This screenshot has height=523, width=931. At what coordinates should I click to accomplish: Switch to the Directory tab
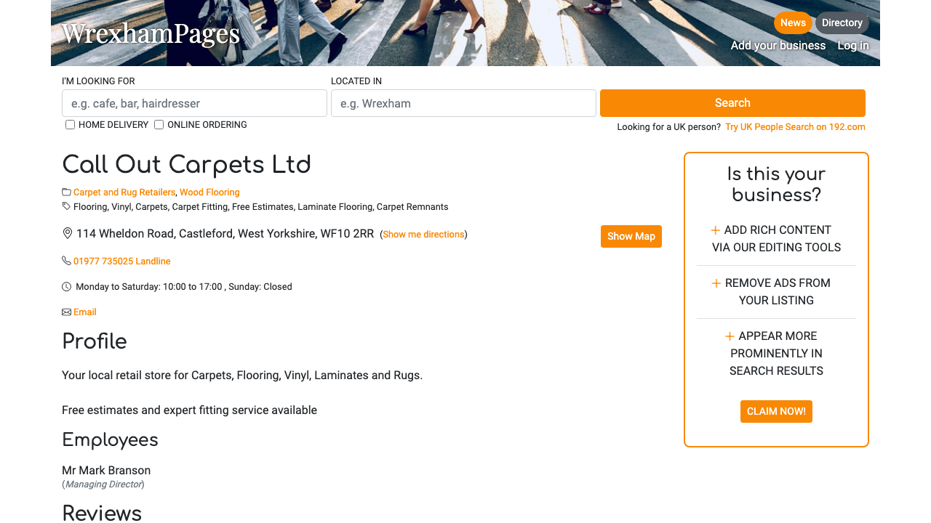pyautogui.click(x=842, y=23)
